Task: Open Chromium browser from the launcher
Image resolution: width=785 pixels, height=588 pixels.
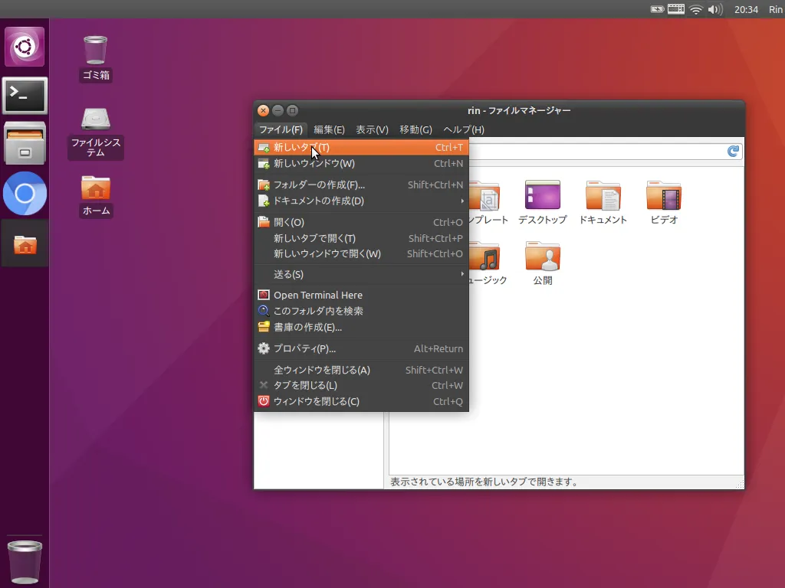Action: 25,194
